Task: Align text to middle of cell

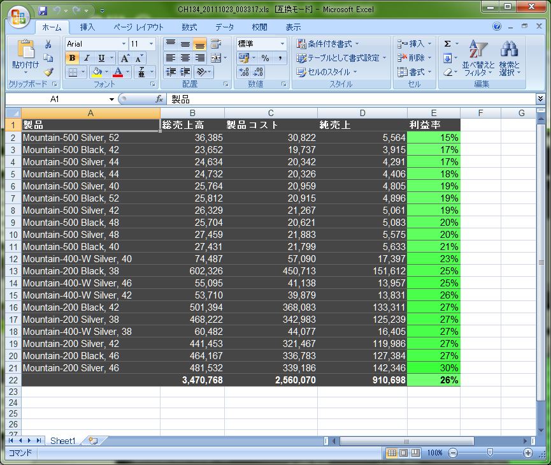Action: pyautogui.click(x=185, y=44)
